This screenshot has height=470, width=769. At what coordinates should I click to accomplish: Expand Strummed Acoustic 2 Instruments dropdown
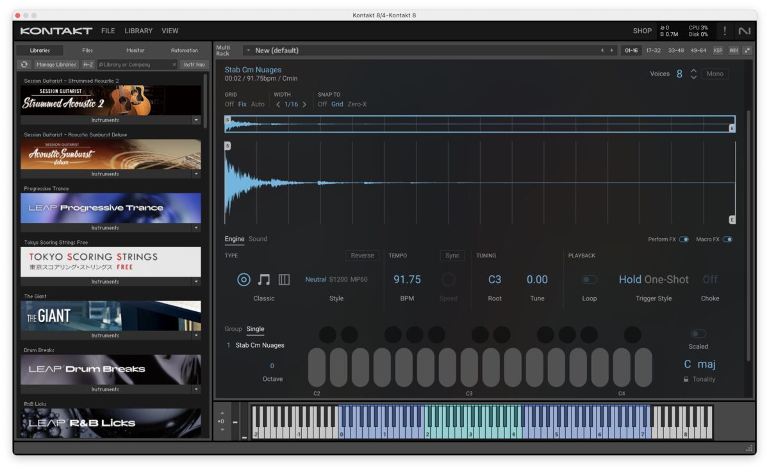196,120
